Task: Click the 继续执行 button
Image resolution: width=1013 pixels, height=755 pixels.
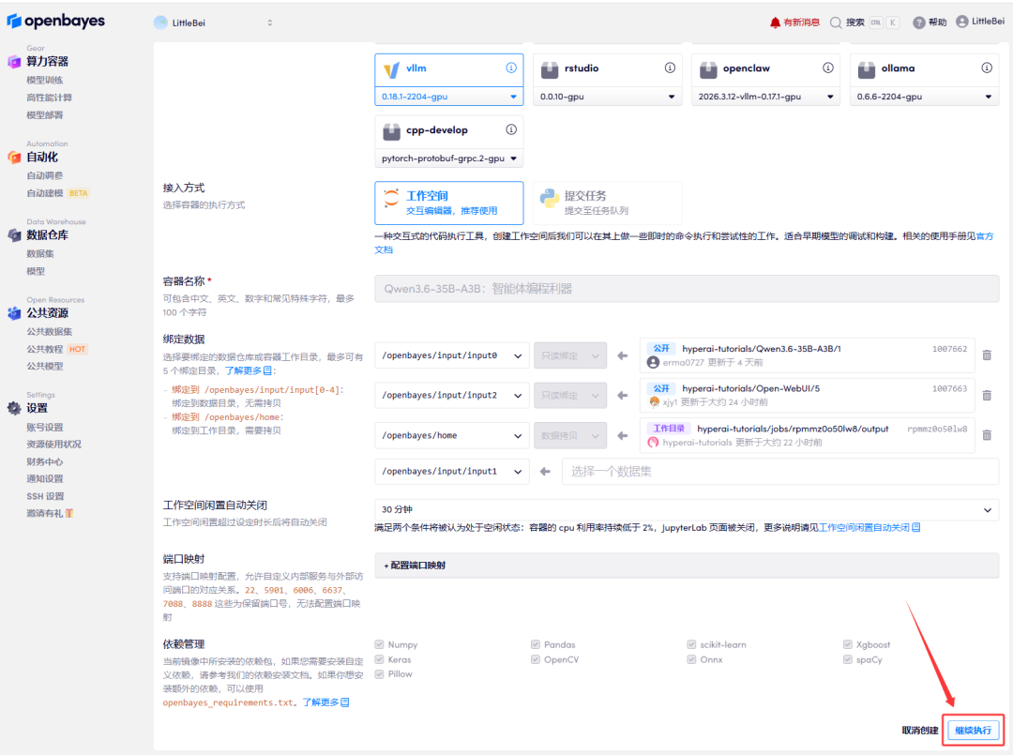Action: click(973, 731)
